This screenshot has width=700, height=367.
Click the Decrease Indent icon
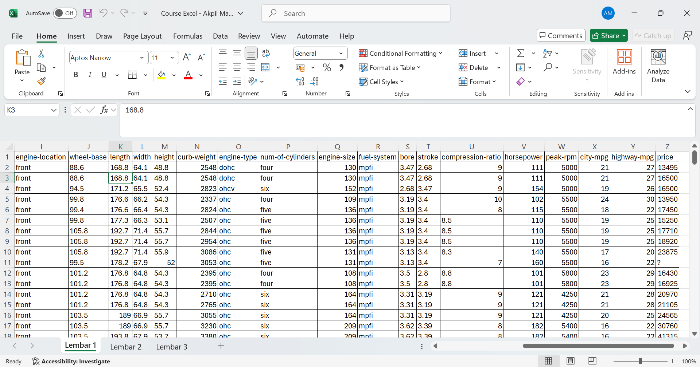[x=223, y=81]
